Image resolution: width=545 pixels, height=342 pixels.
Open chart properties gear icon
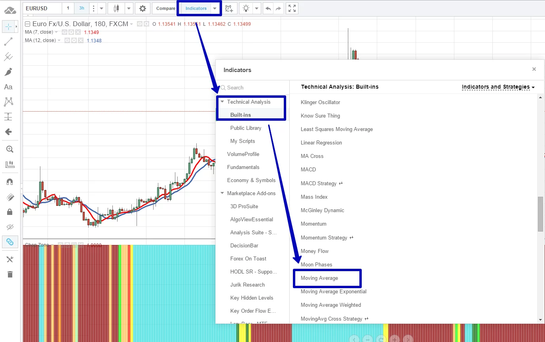142,8
